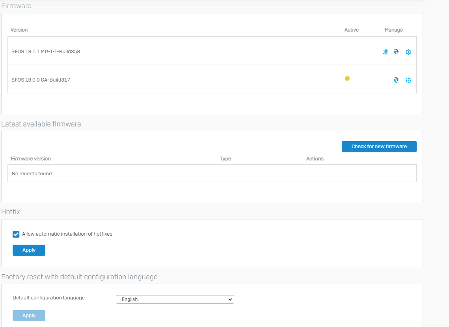This screenshot has height=327, width=449.
Task: Click Check for new firmware button
Action: tap(379, 147)
